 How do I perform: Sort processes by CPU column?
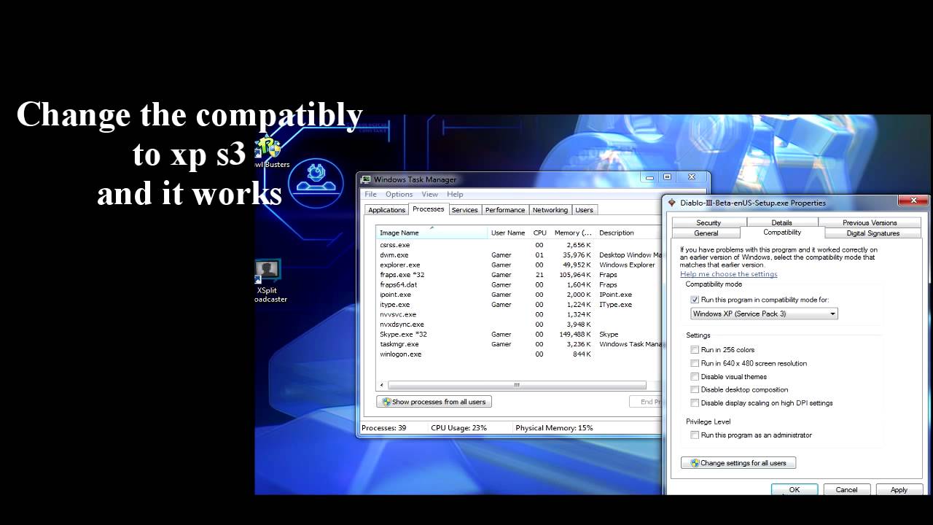coord(539,233)
